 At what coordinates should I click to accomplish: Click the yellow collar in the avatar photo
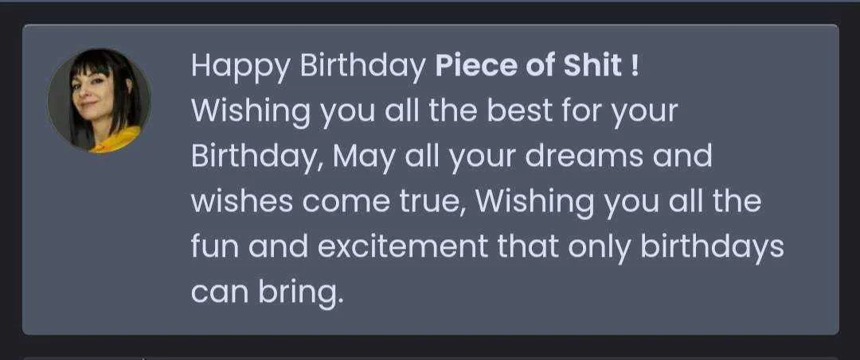116,140
